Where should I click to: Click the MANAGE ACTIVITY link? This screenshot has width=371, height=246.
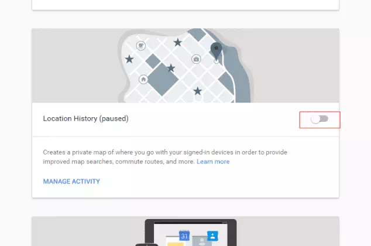71,182
